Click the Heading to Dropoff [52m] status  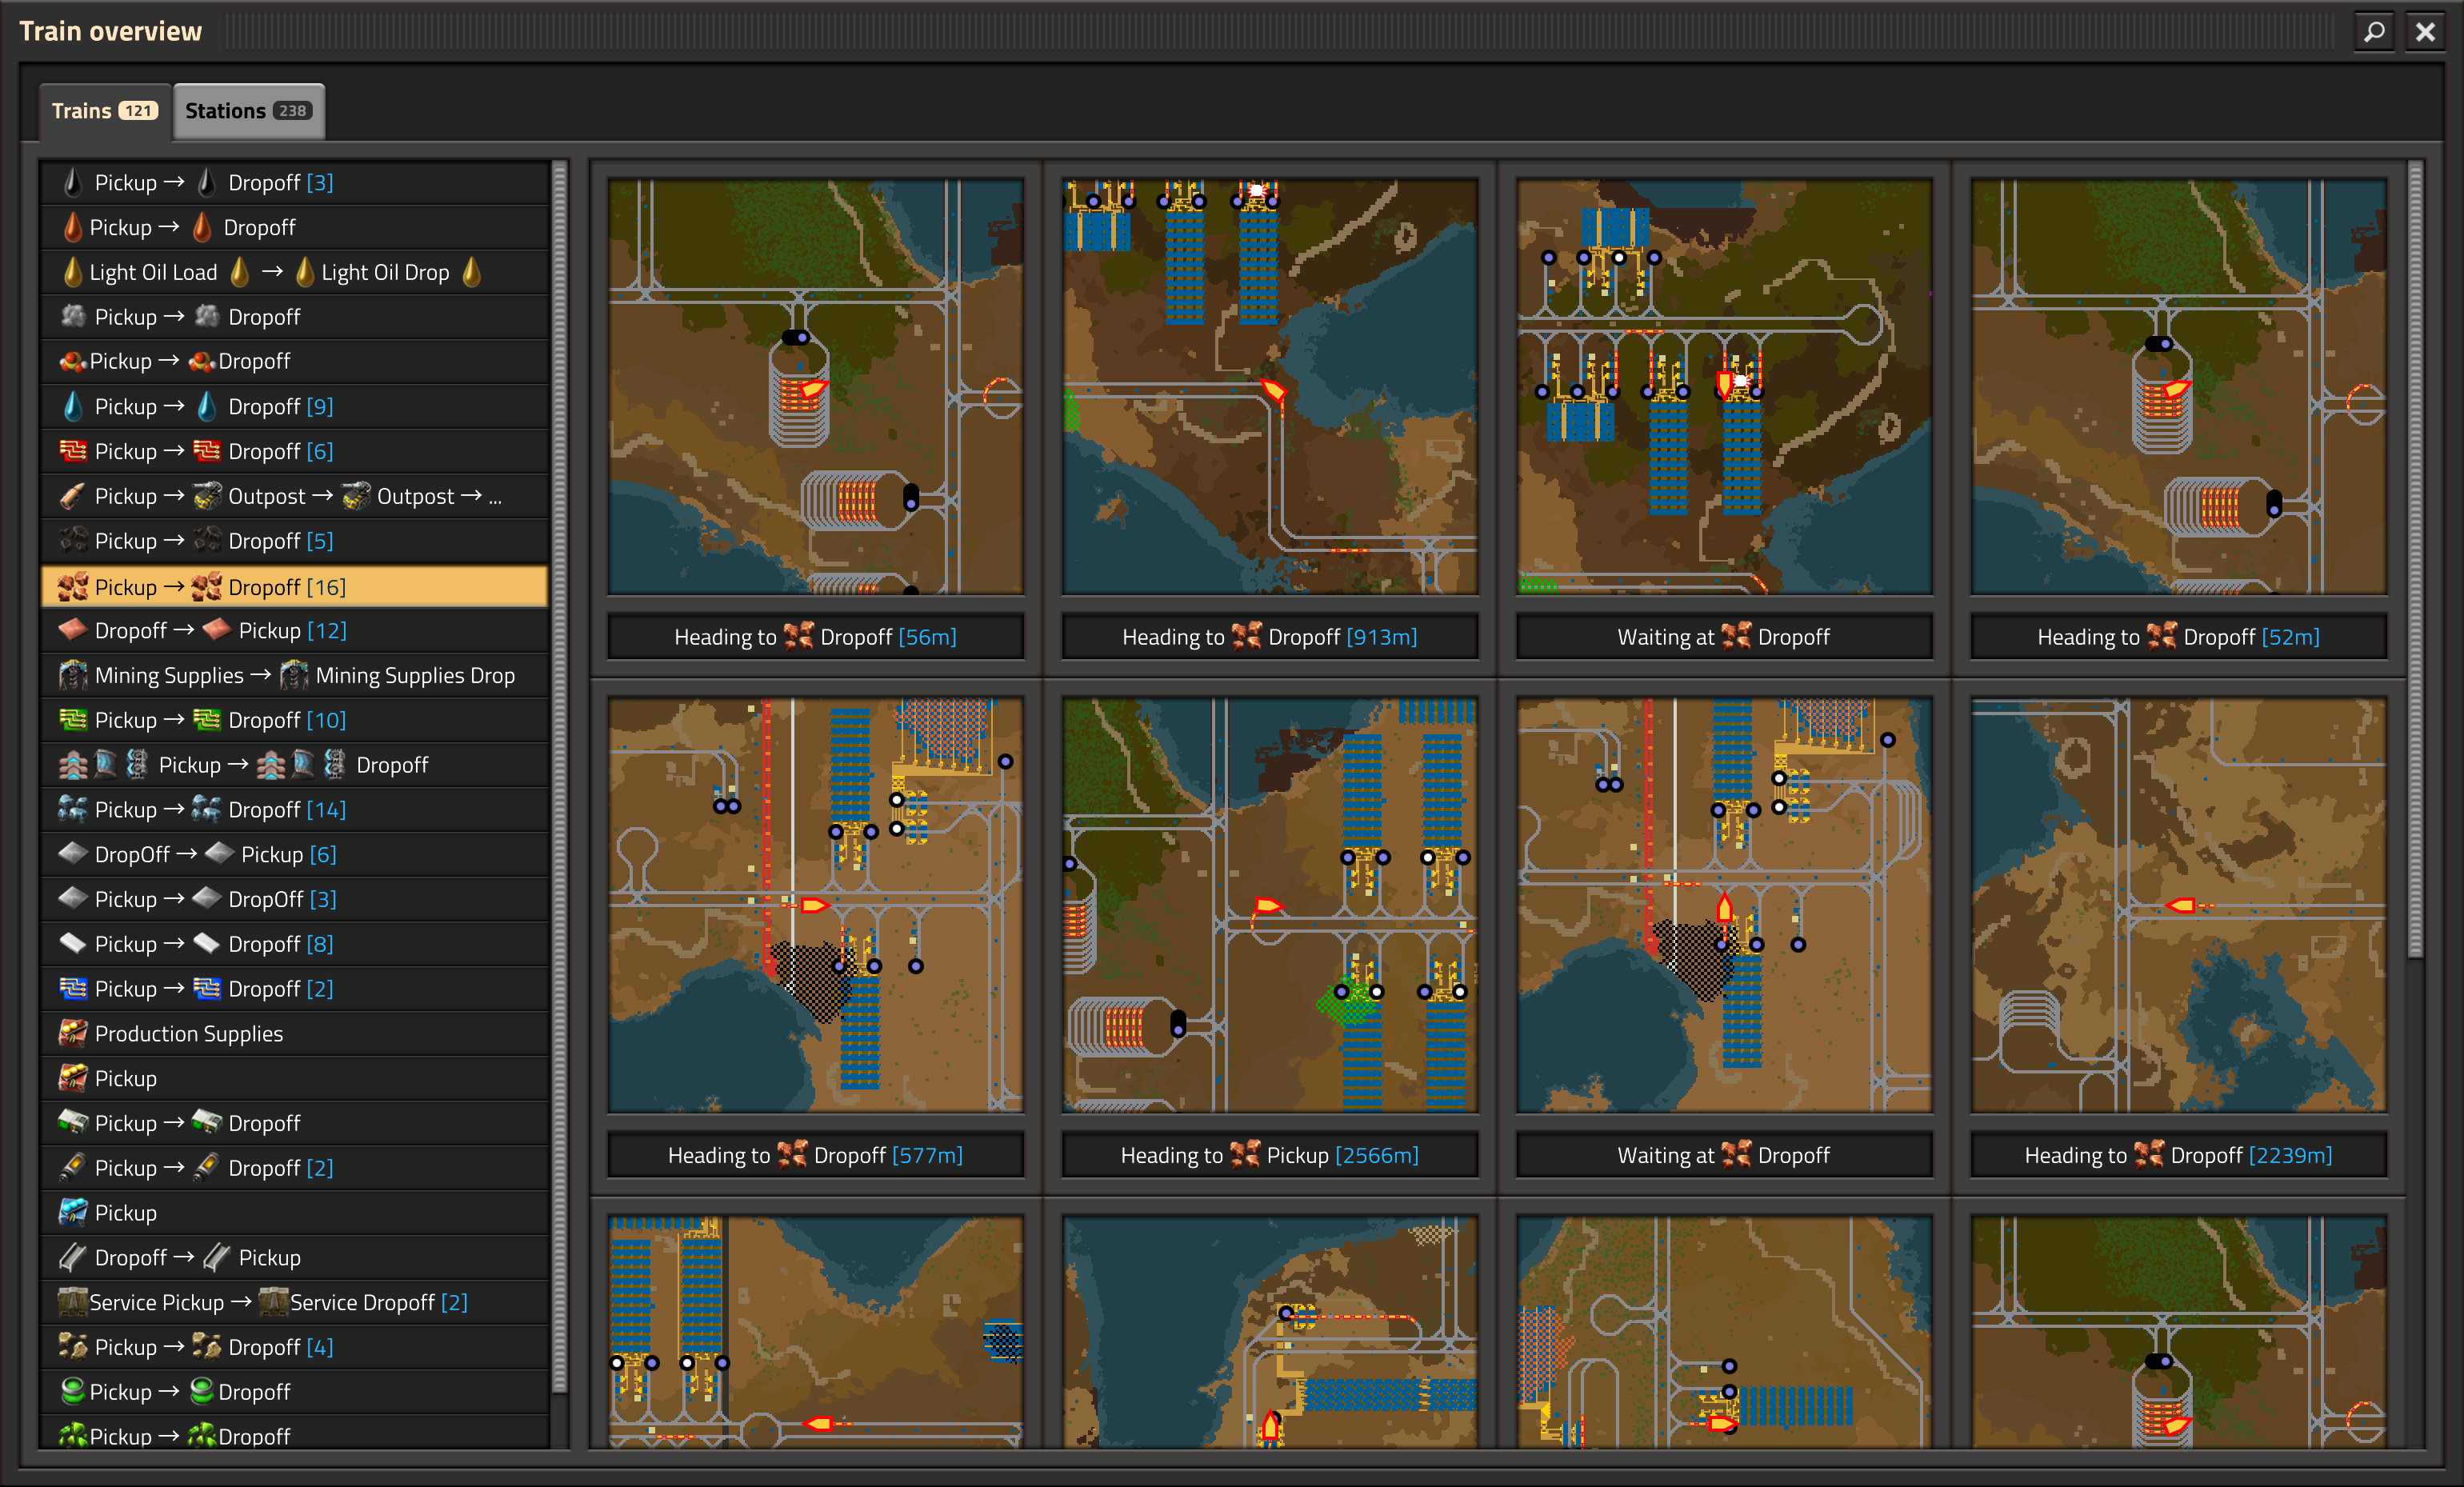pos(2178,637)
